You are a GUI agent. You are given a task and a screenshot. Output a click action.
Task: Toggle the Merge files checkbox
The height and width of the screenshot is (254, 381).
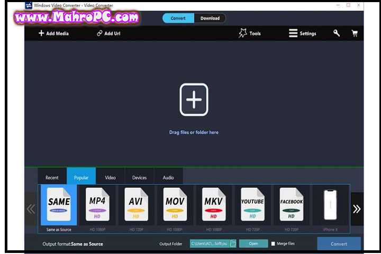click(x=273, y=243)
